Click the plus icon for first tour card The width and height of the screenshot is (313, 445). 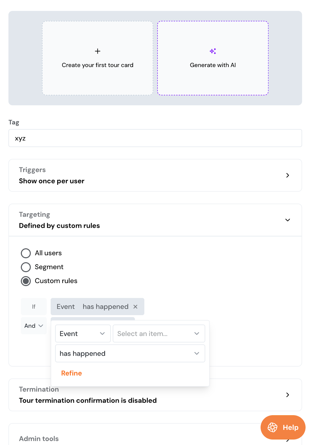(x=97, y=51)
